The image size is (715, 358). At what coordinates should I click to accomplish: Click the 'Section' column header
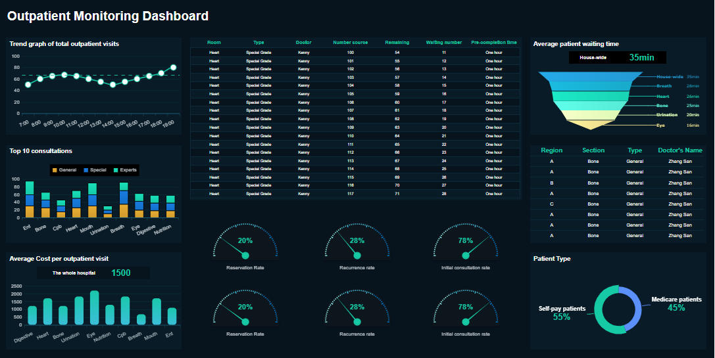tap(593, 150)
